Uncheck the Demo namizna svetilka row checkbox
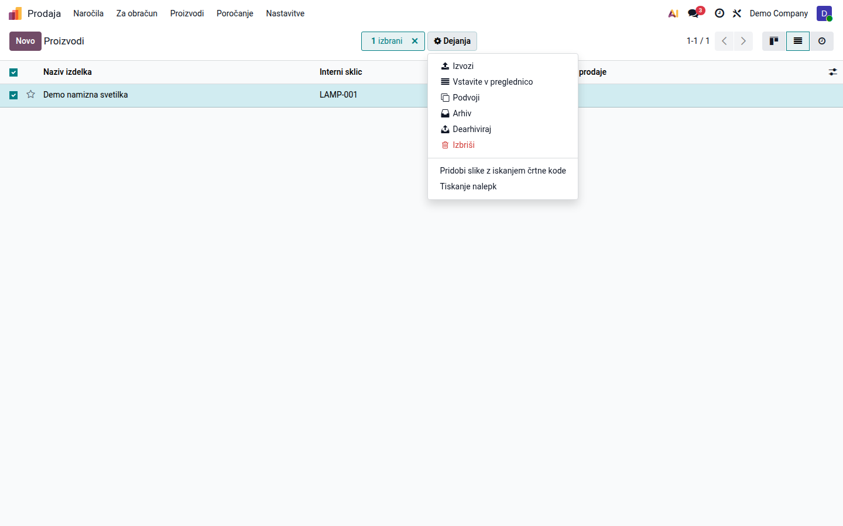The height and width of the screenshot is (526, 843). pos(13,95)
